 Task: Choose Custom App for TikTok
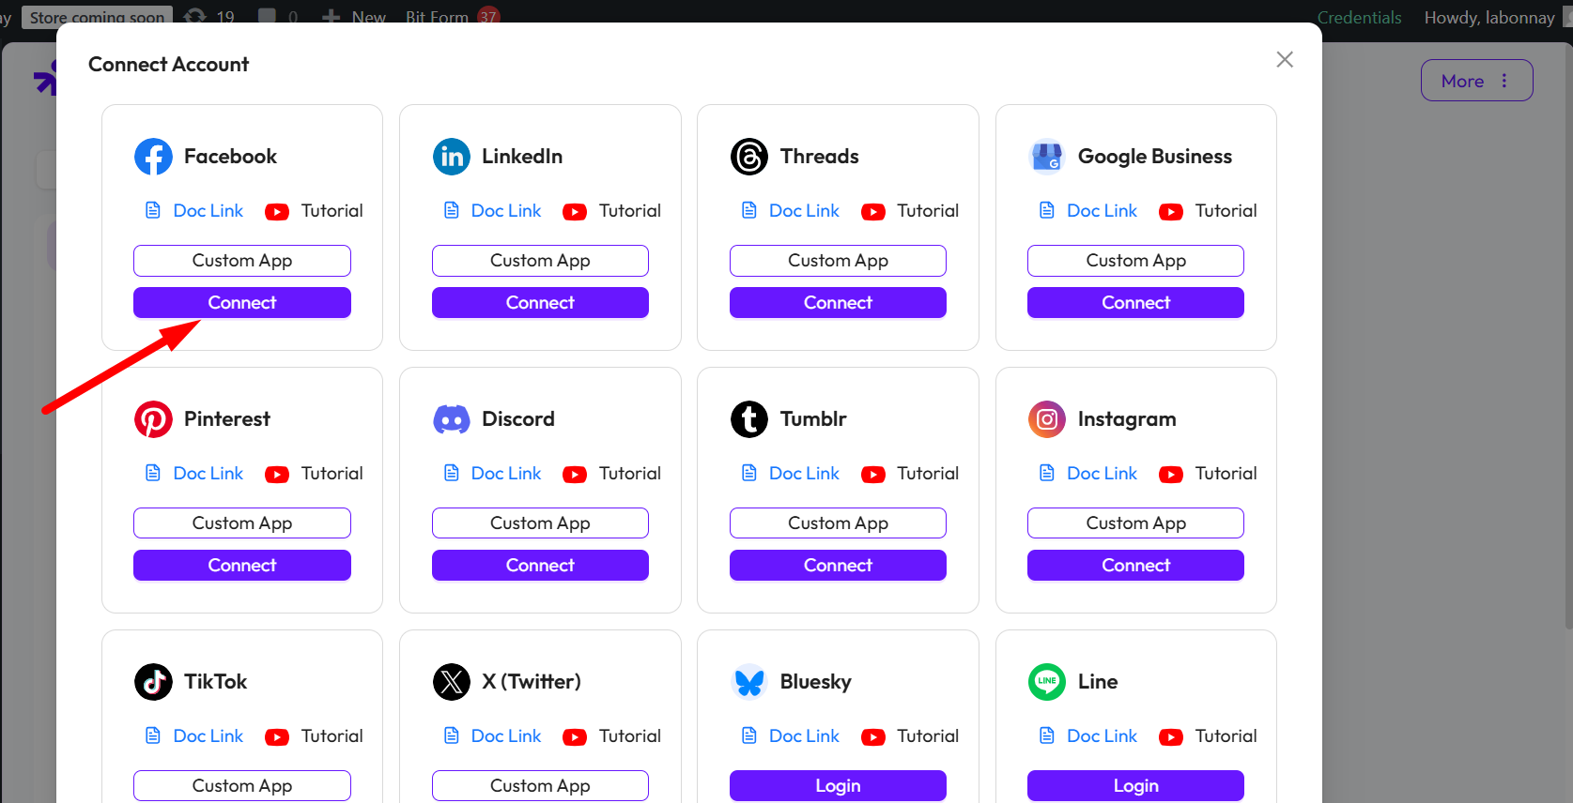pyautogui.click(x=242, y=786)
